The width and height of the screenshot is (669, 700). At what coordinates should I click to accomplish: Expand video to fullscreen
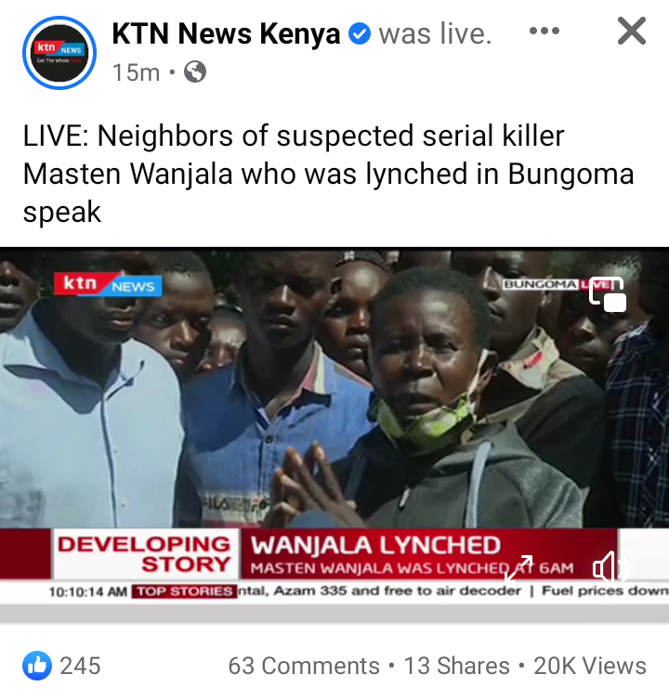[518, 568]
